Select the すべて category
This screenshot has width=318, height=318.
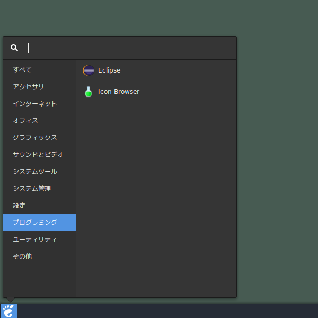coord(40,70)
